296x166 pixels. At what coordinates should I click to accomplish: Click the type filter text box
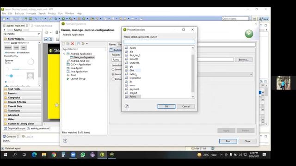point(84,49)
